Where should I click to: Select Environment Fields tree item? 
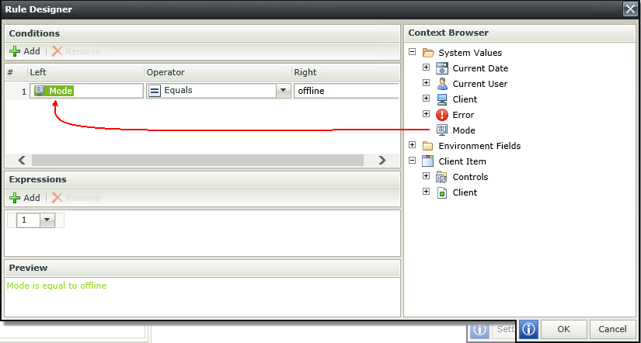pos(479,146)
